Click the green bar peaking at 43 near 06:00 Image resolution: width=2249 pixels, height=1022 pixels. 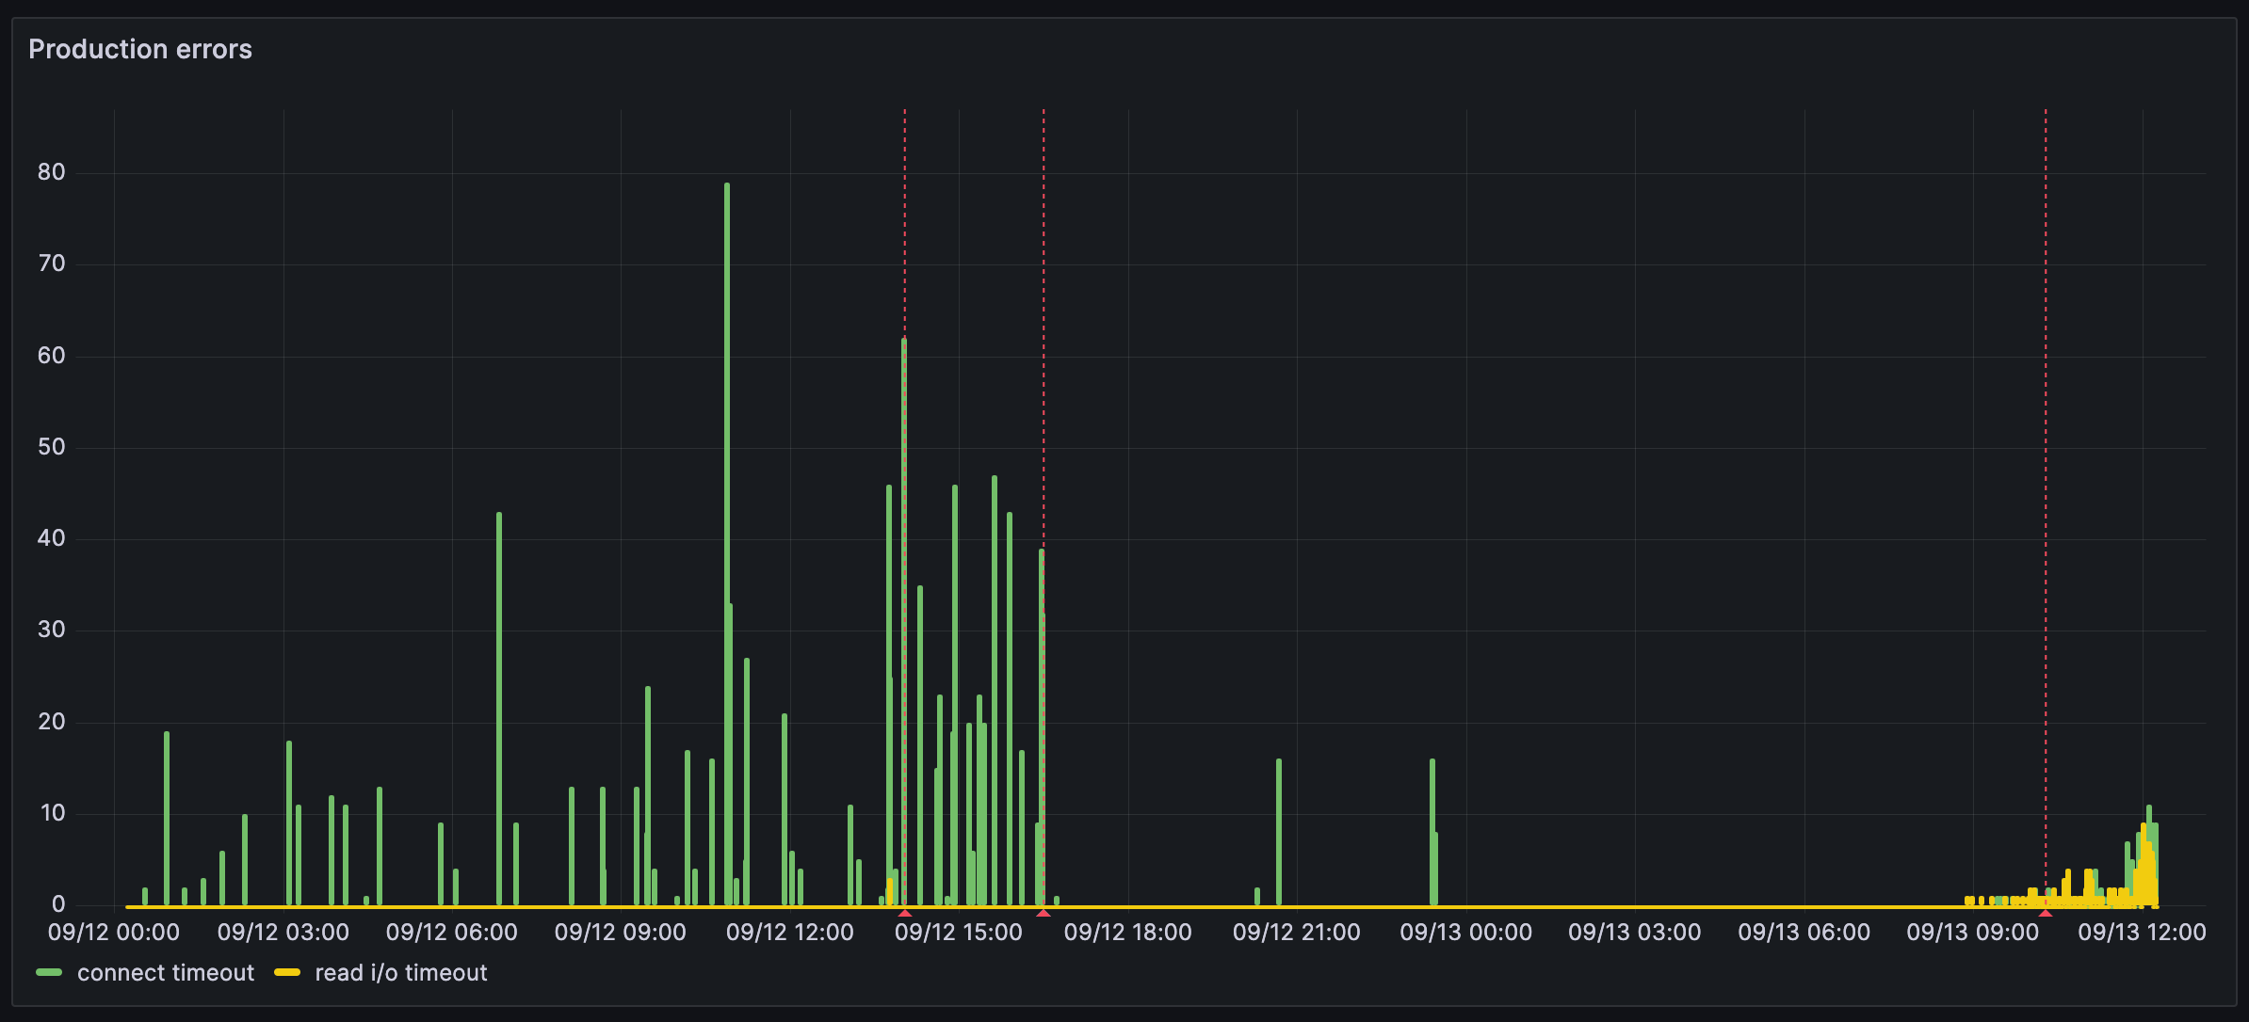click(499, 709)
